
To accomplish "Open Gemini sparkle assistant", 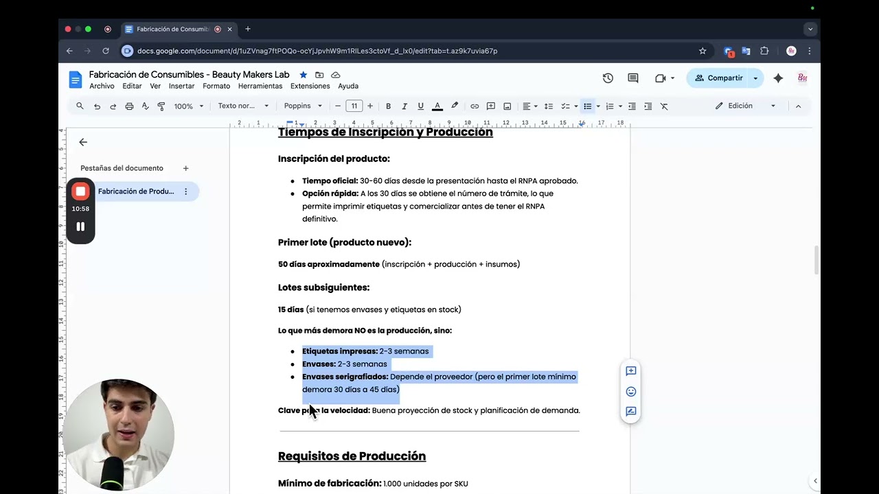I will pos(778,78).
